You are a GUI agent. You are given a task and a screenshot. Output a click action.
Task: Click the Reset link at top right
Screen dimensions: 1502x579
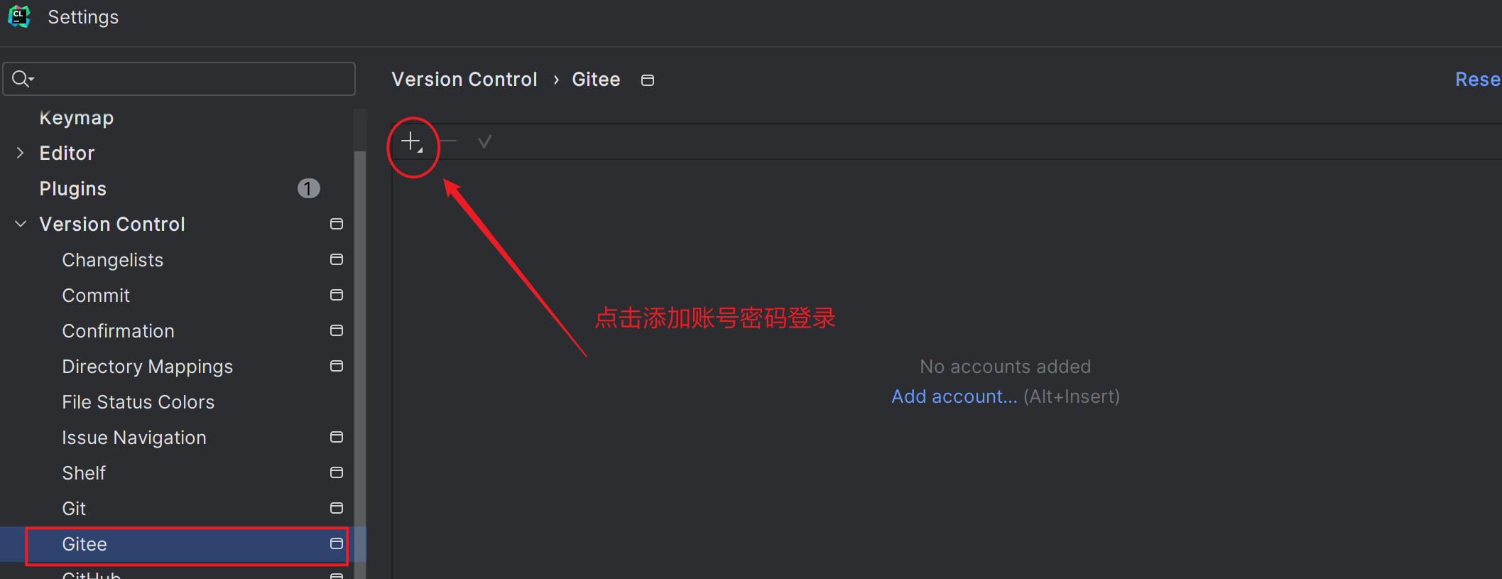click(1478, 80)
